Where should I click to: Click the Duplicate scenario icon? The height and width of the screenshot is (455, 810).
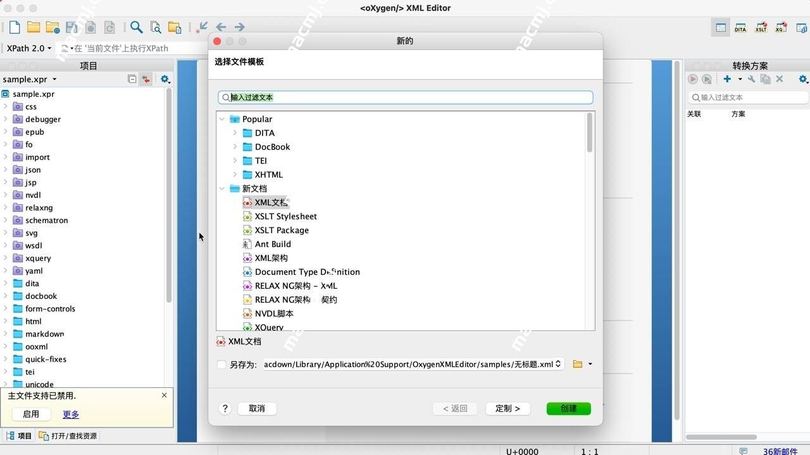click(x=766, y=79)
